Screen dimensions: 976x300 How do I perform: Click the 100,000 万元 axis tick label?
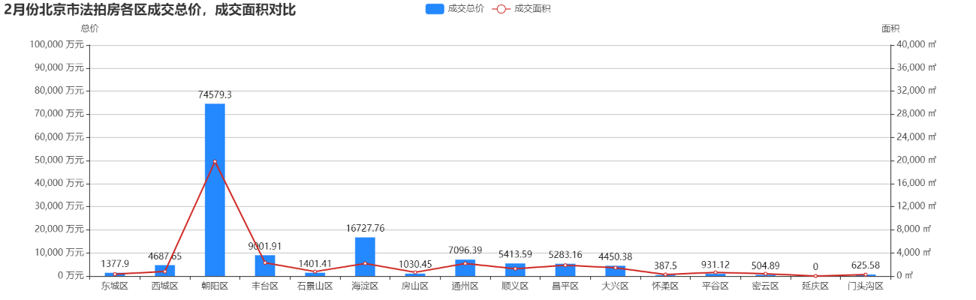57,45
